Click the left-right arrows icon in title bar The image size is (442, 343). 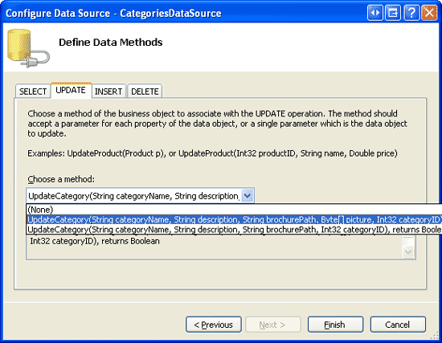coord(375,13)
